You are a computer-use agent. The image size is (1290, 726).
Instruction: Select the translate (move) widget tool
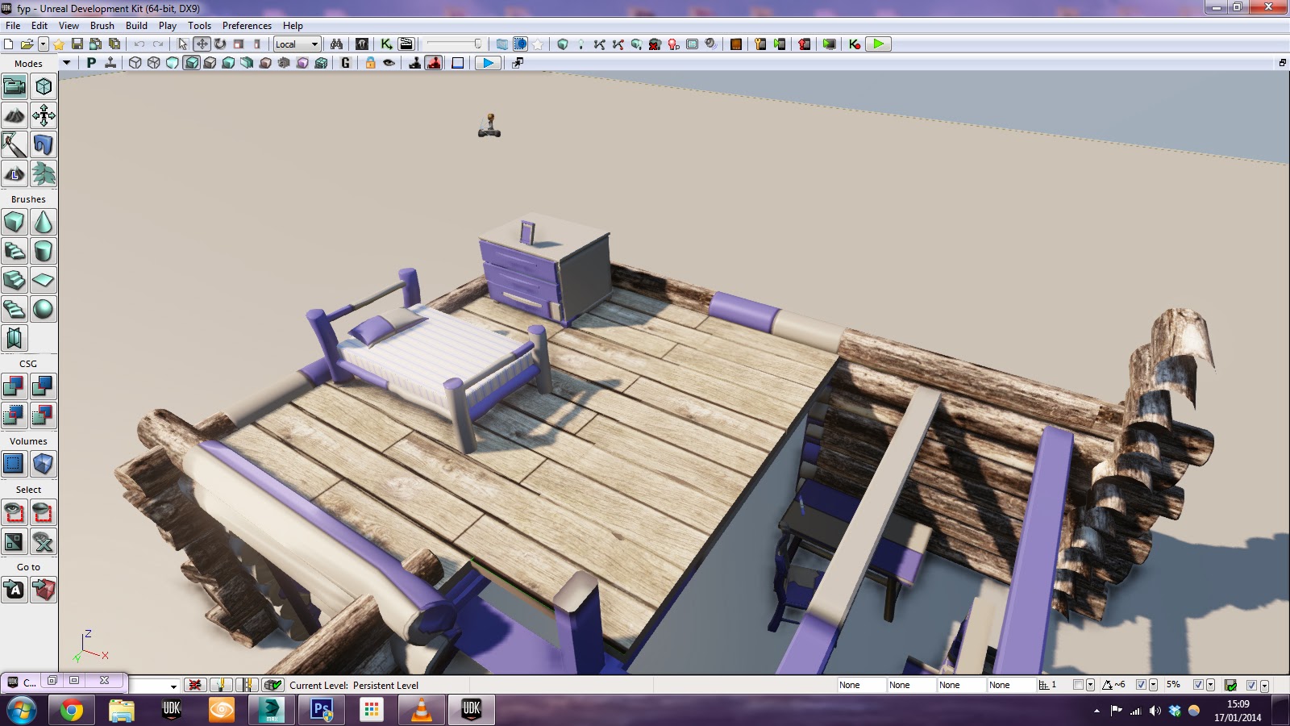click(x=202, y=44)
